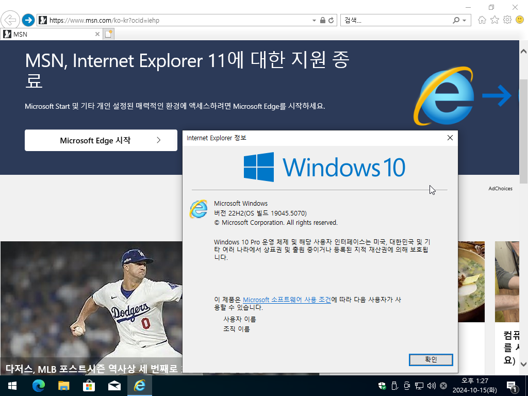Click the Microsoft Edge 시작 button

(x=101, y=140)
